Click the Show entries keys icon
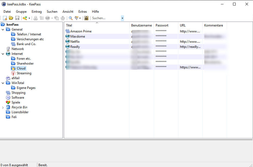The image size is (253, 167). 77,18
